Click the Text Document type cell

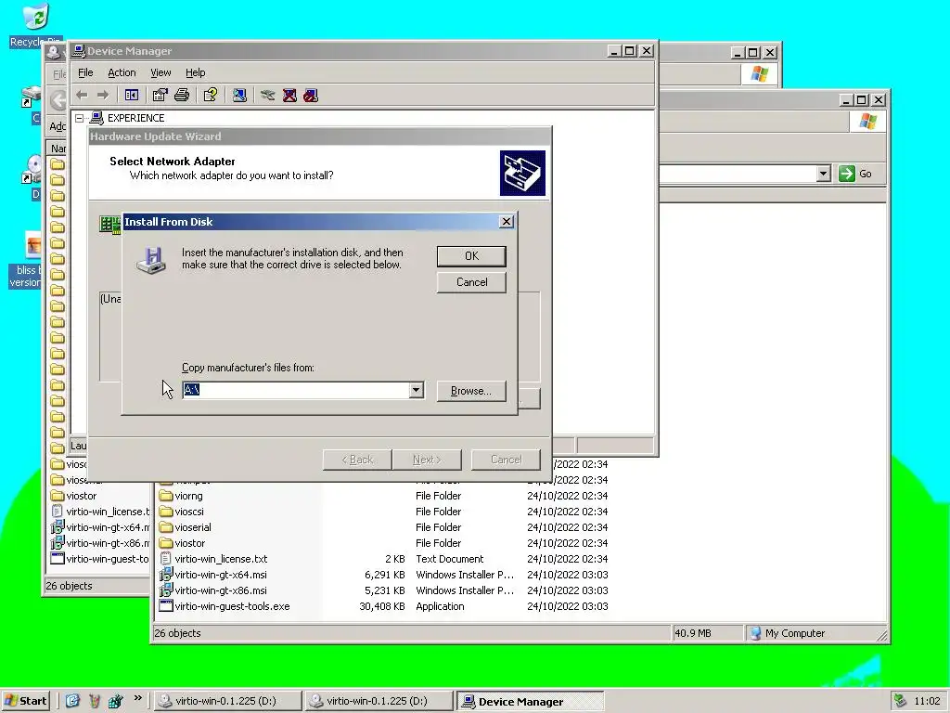[x=450, y=558]
